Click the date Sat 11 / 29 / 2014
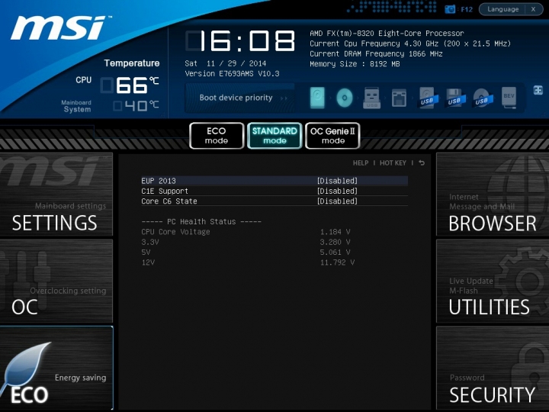This screenshot has width=549, height=412. (226, 63)
